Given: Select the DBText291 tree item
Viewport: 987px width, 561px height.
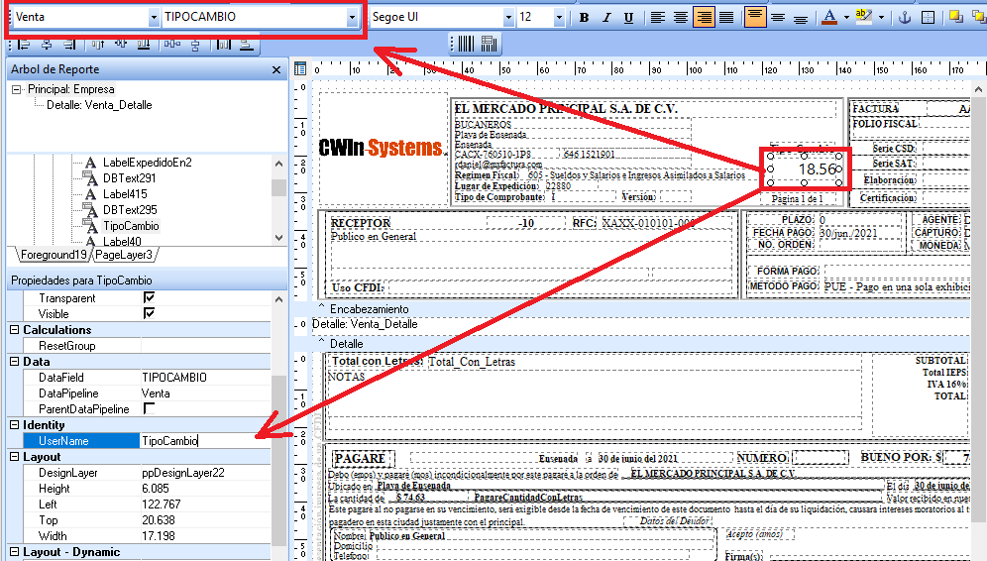Looking at the screenshot, I should [x=129, y=178].
